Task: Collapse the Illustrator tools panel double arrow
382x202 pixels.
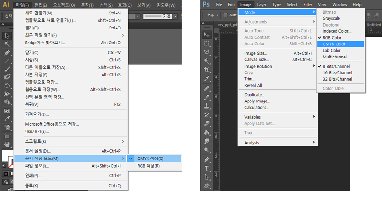Action: tap(3, 24)
